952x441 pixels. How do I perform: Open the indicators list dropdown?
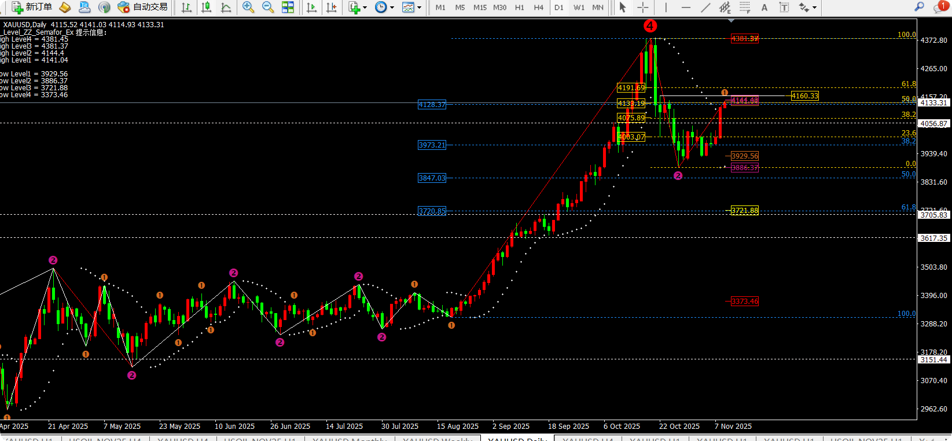pyautogui.click(x=365, y=8)
